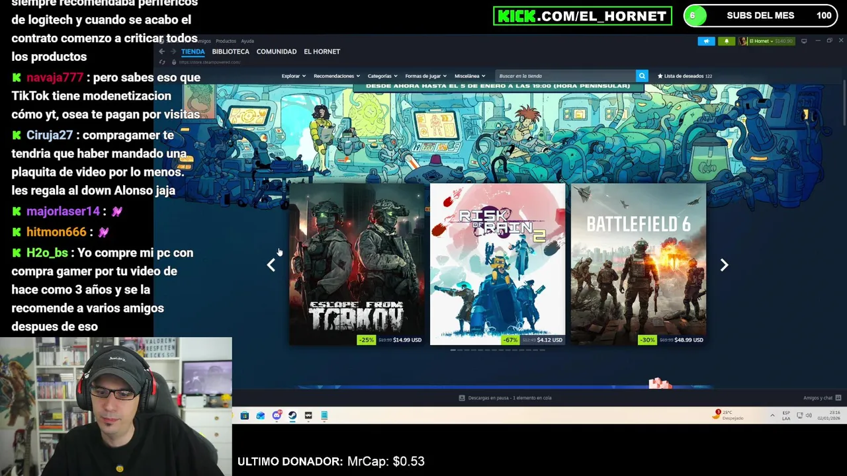Click the store URL address bar

[209, 62]
